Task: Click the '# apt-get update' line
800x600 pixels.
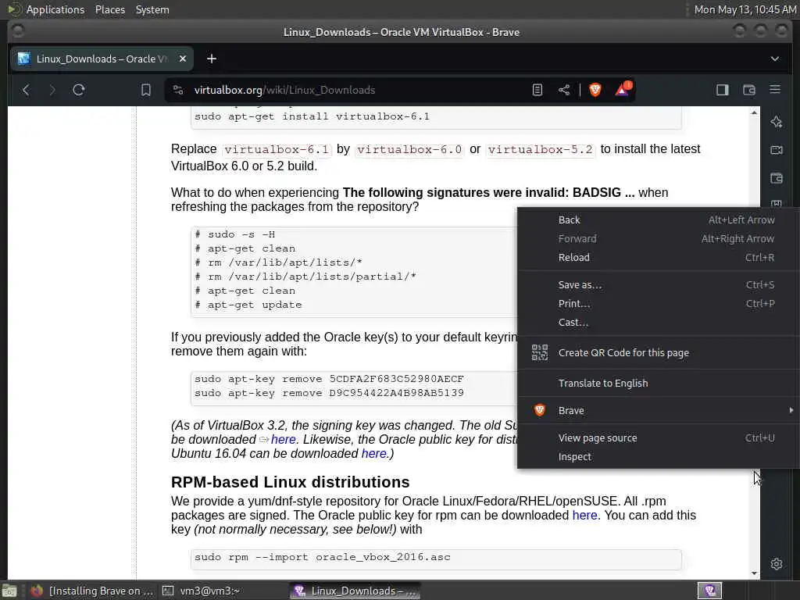Action: pos(249,305)
